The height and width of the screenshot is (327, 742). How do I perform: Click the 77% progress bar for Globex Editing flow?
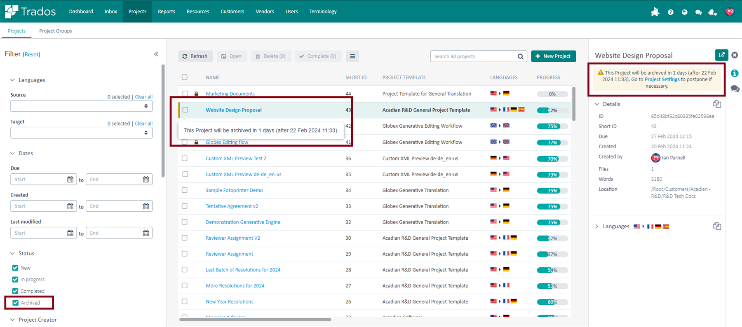(552, 142)
